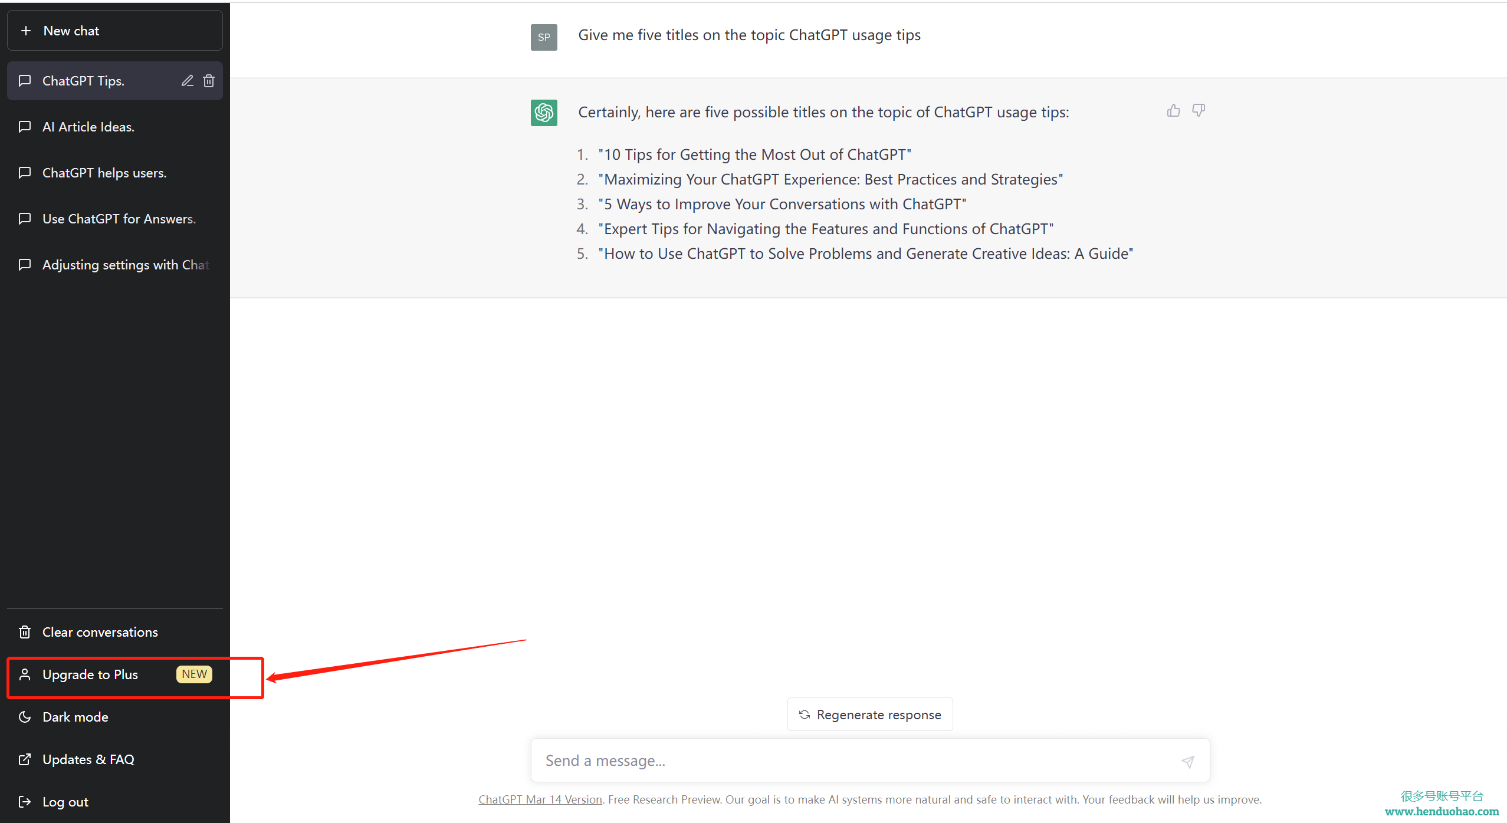Focus the Send a message input field

tap(870, 761)
